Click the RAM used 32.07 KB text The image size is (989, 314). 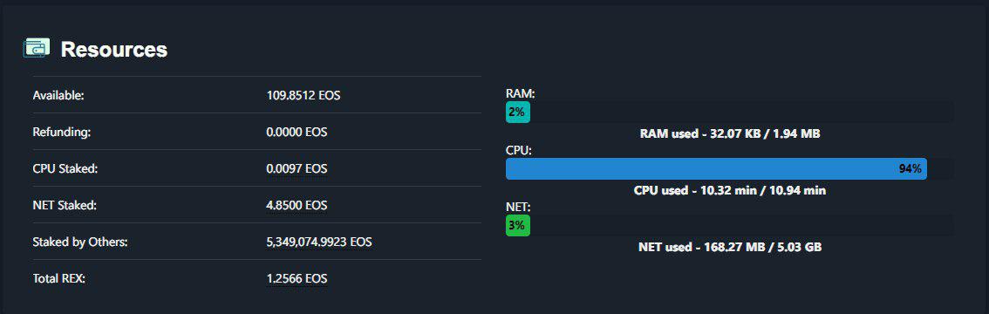click(730, 133)
